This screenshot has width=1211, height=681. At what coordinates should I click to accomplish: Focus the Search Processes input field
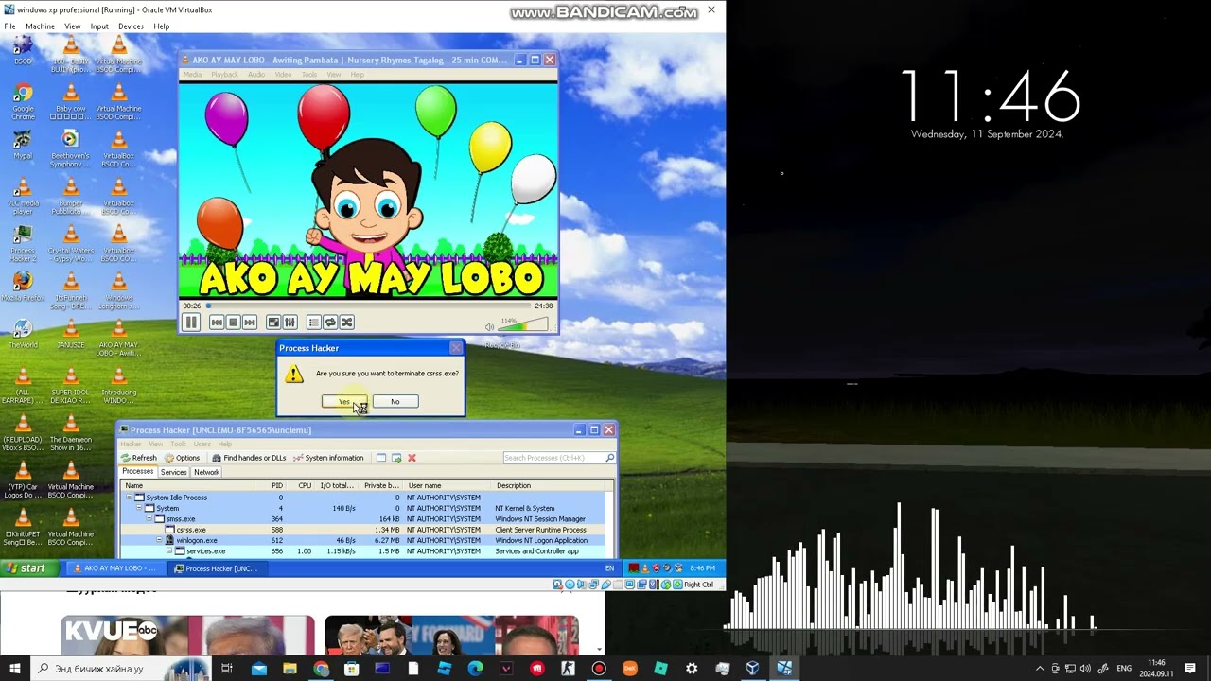tap(558, 458)
